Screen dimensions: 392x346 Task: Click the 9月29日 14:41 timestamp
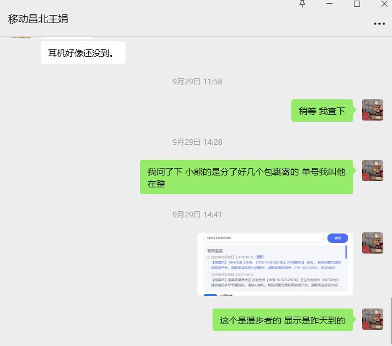pos(198,215)
